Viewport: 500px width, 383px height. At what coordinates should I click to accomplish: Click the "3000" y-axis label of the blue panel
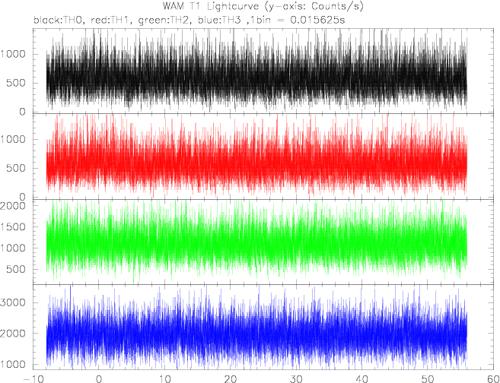pyautogui.click(x=13, y=302)
